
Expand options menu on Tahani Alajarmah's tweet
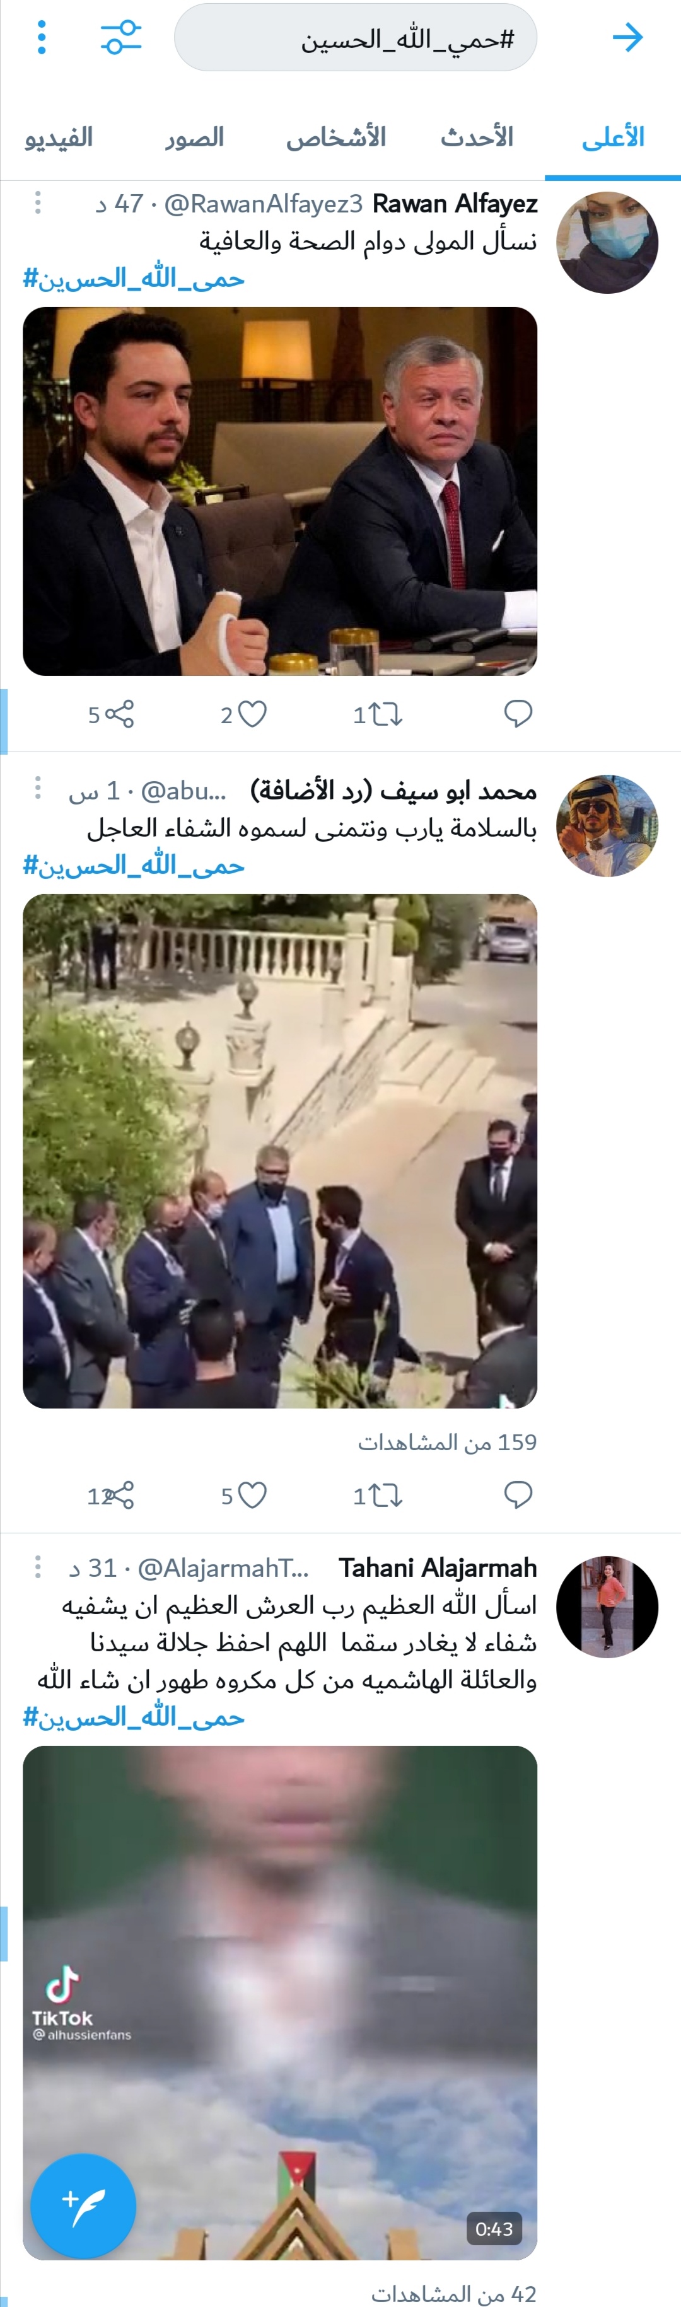pyautogui.click(x=38, y=1566)
